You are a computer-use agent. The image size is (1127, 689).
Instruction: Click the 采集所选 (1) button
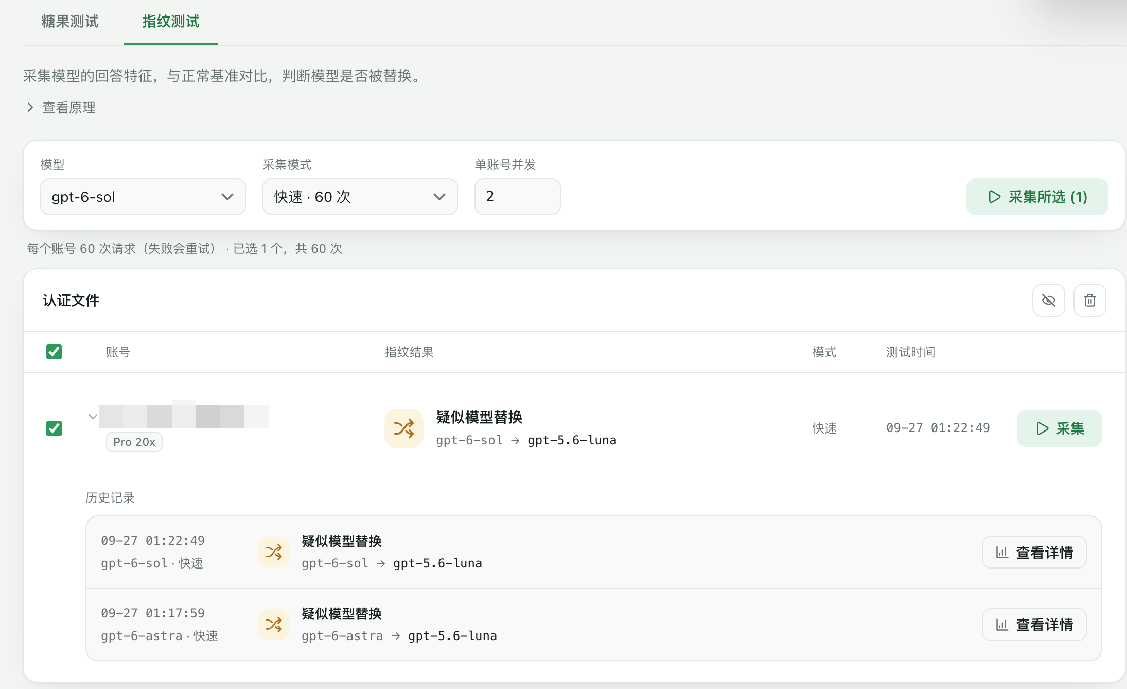(1037, 197)
